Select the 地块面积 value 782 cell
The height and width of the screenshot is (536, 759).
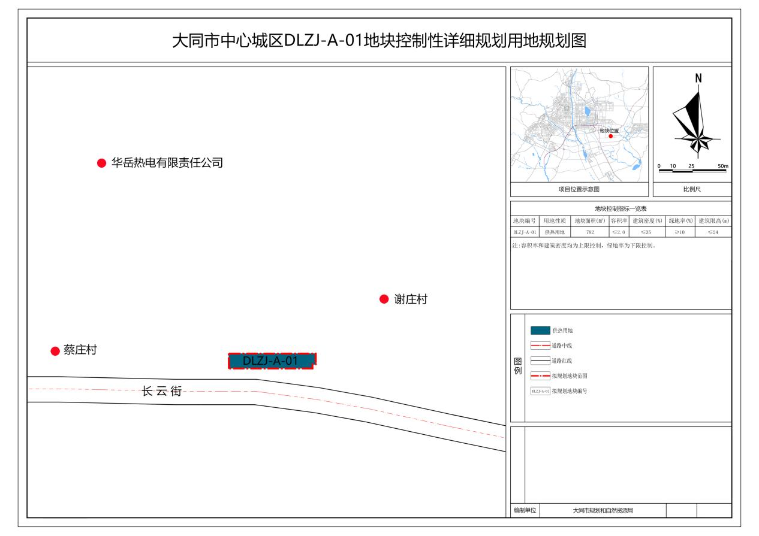(x=590, y=232)
